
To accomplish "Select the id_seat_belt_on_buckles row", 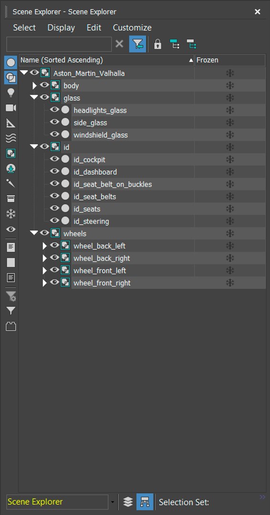I will [x=168, y=184].
